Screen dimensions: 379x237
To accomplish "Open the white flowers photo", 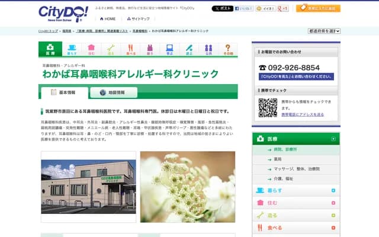I will point(188,187).
